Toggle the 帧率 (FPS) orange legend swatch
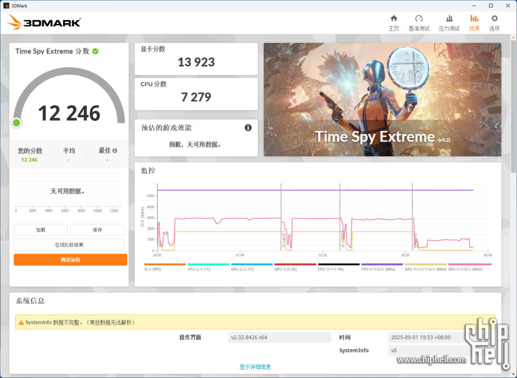 (x=165, y=264)
